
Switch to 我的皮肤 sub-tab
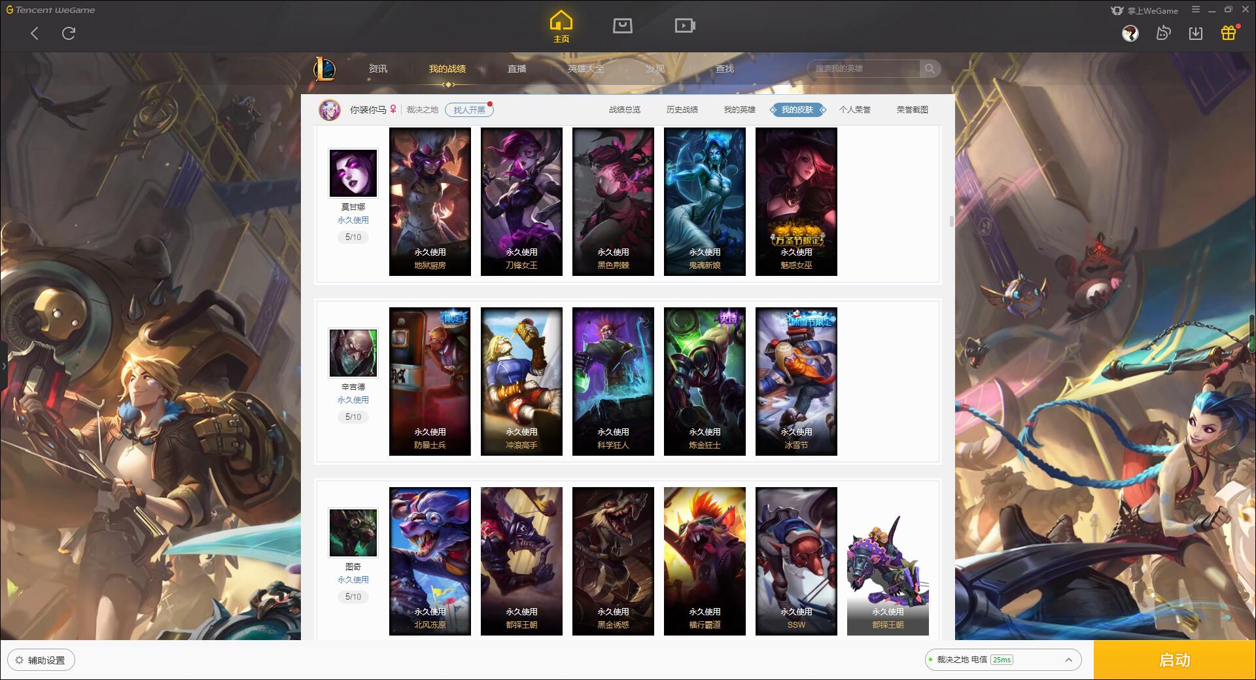tap(797, 110)
